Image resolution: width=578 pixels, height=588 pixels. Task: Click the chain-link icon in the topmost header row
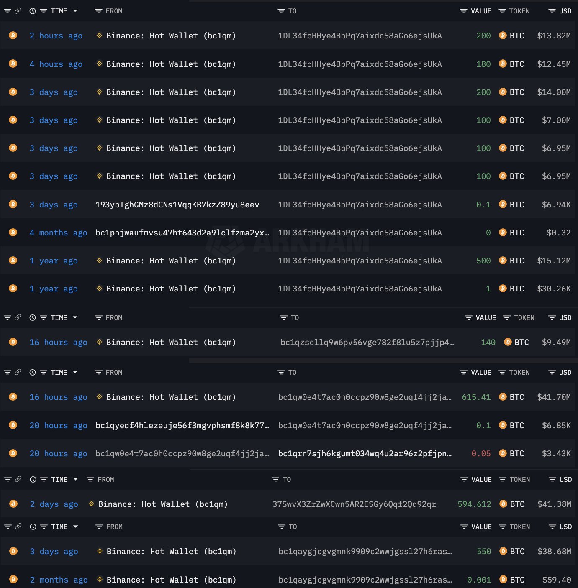tap(18, 11)
